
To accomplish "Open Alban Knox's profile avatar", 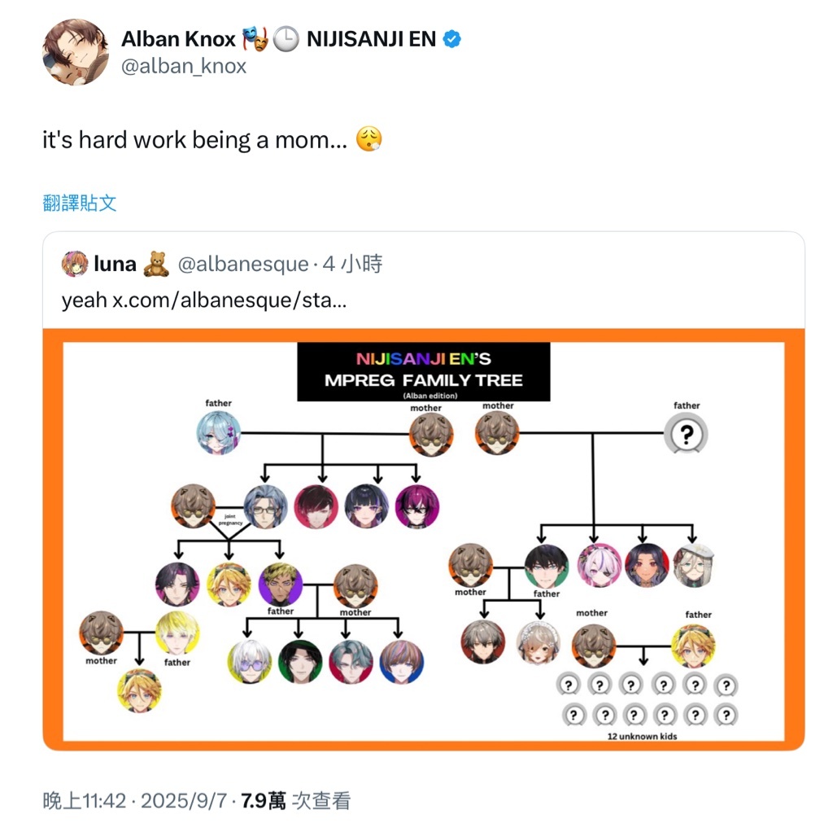I will click(x=76, y=52).
